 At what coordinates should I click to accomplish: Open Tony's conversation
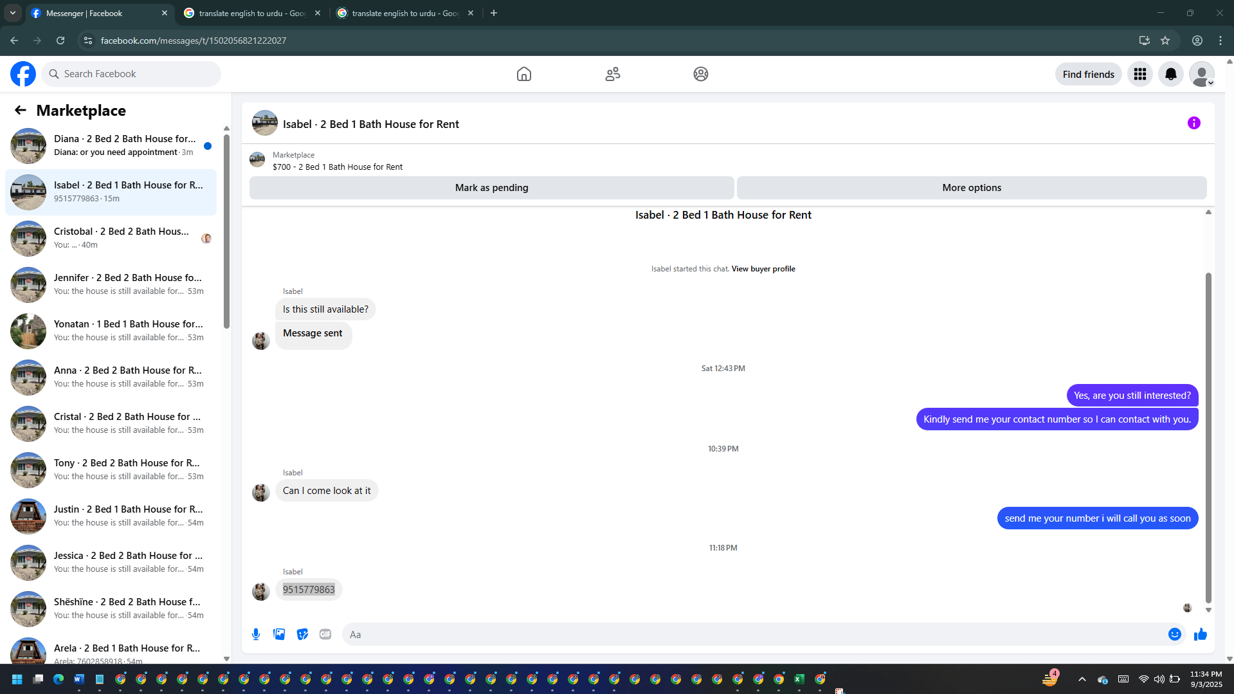click(111, 470)
